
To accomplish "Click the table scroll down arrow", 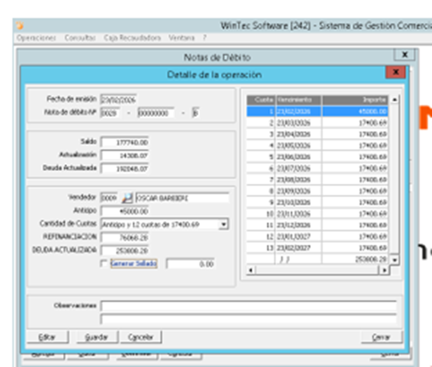I will tap(395, 260).
